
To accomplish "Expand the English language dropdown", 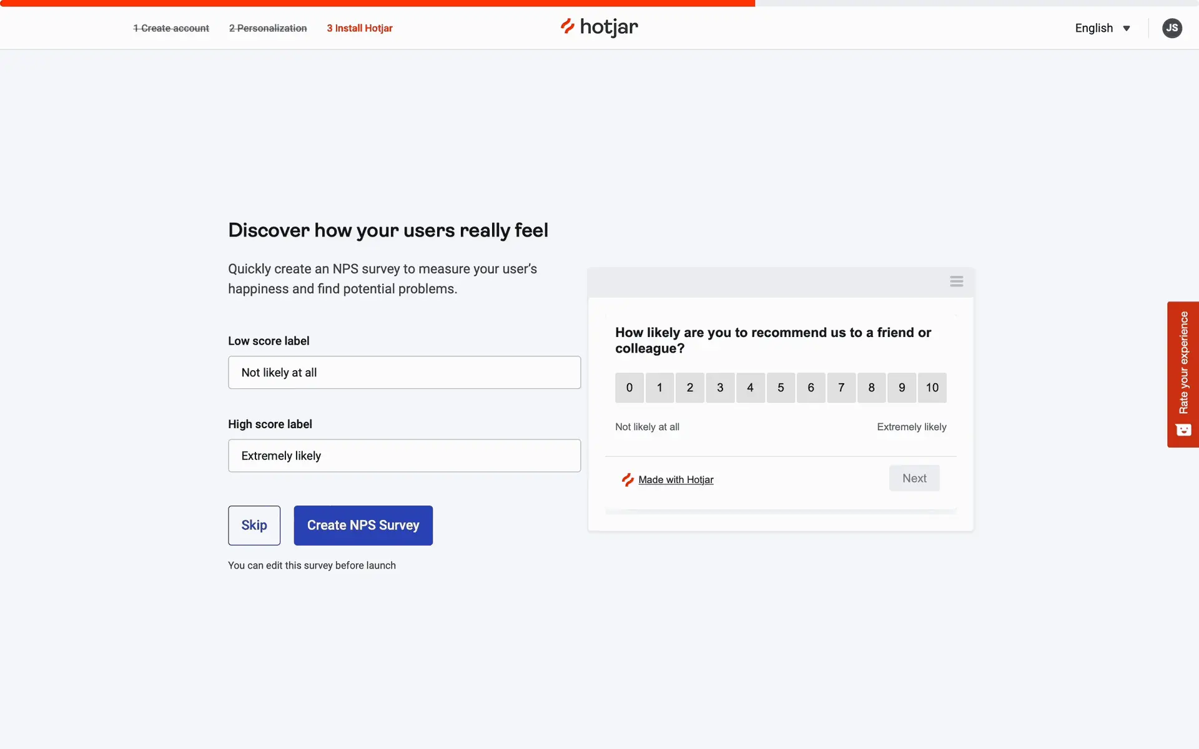I will tap(1094, 28).
